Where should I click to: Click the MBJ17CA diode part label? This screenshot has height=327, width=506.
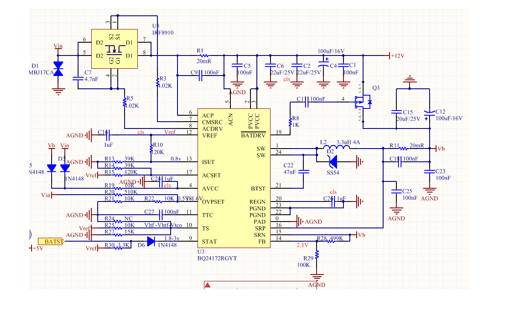tap(41, 73)
